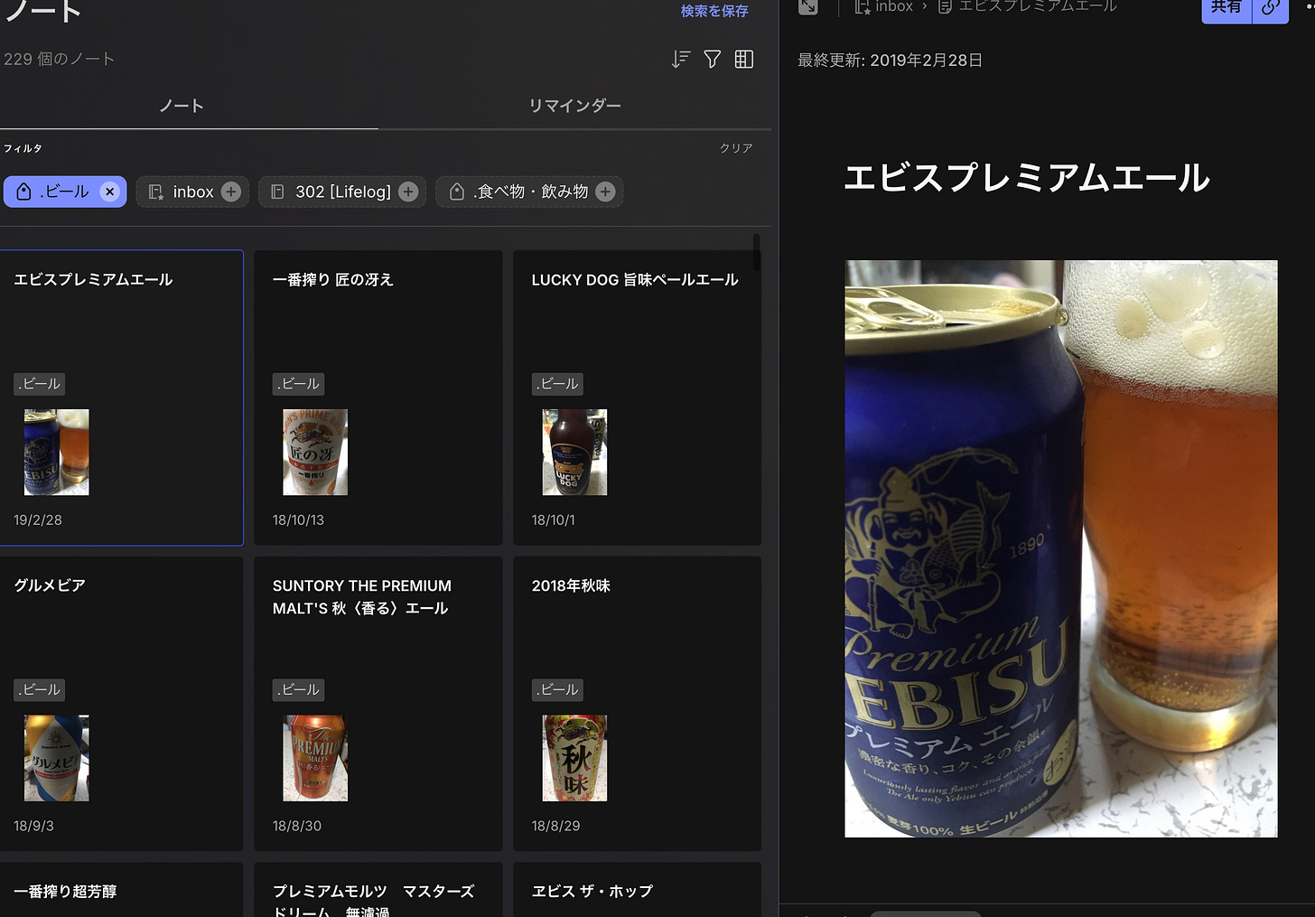Open 一番搾り 匠の冴え note card
Viewport: 1315px width, 917px height.
tap(378, 398)
